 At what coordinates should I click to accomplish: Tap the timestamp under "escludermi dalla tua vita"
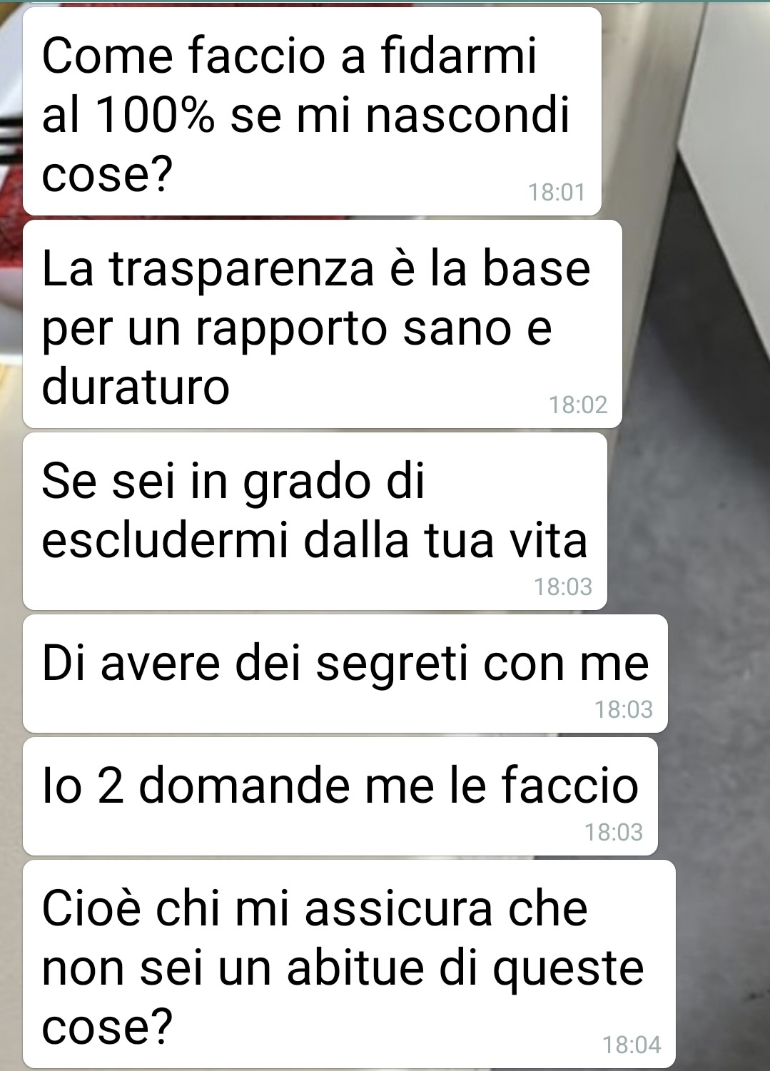pos(563,587)
